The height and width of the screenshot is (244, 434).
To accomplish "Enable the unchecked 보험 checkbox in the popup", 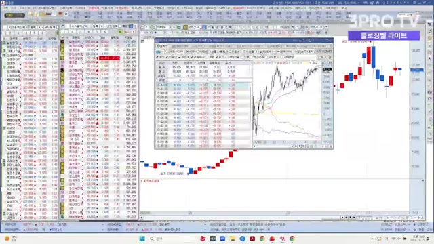I will click(207, 57).
